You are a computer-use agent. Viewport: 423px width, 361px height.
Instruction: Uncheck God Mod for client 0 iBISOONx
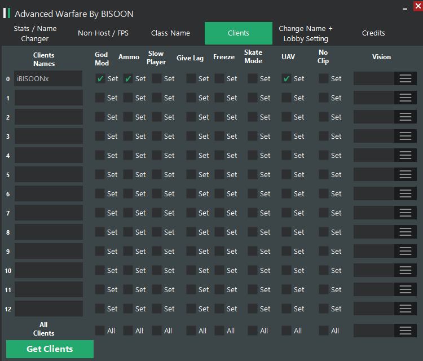click(100, 79)
